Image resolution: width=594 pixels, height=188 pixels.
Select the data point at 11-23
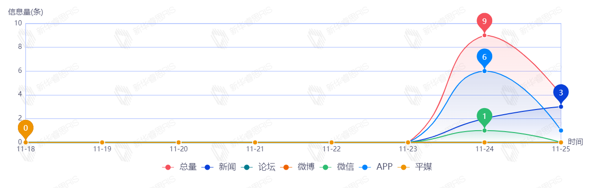(408, 142)
